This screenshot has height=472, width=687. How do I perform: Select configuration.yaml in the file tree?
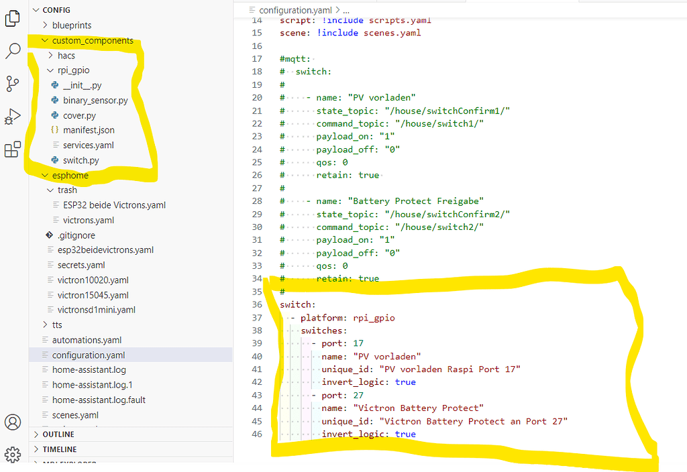pyautogui.click(x=131, y=355)
